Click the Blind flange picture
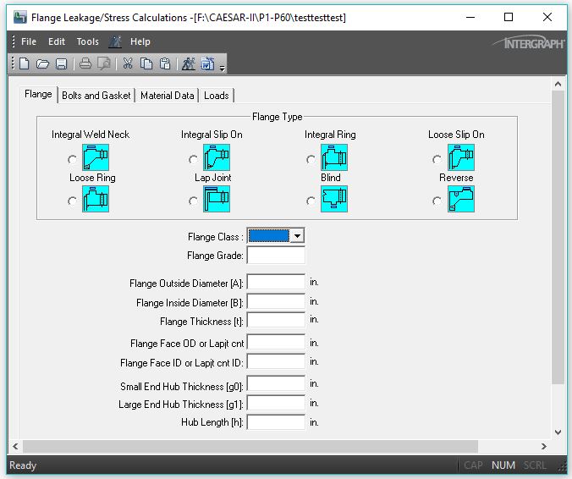572x479 pixels. (334, 199)
